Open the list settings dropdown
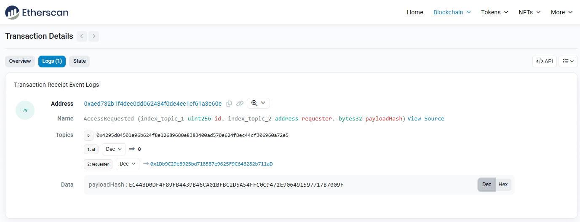The image size is (580, 222). tap(568, 62)
